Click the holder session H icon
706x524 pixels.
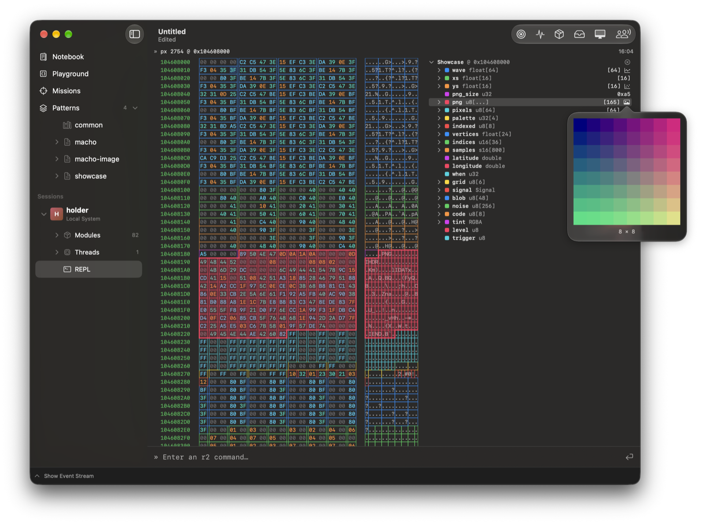coord(56,214)
